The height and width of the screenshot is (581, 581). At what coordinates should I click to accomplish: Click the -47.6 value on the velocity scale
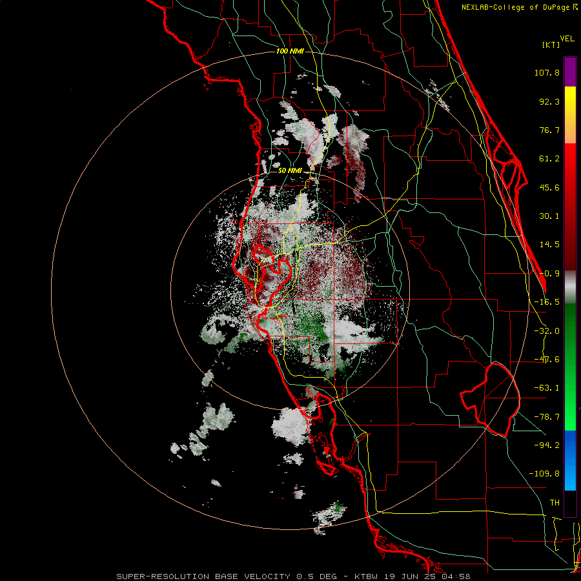click(547, 360)
